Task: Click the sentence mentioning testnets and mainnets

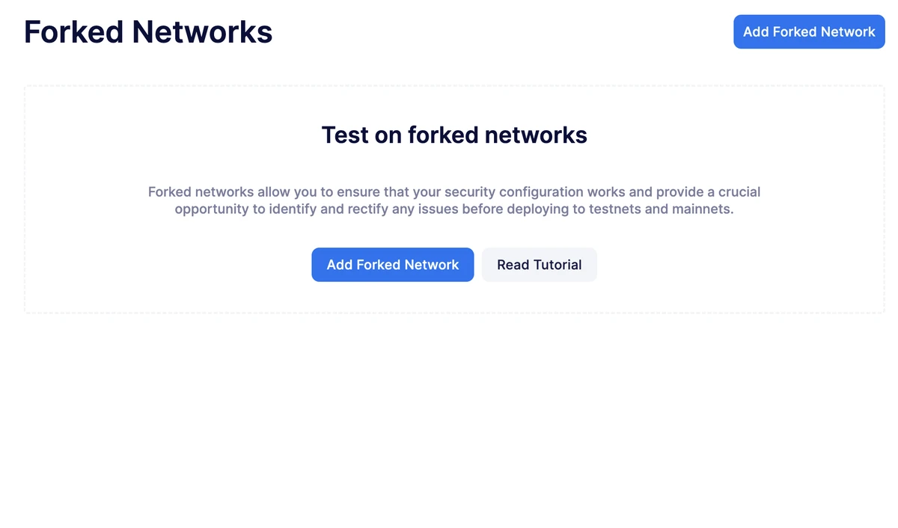Action: 453,209
